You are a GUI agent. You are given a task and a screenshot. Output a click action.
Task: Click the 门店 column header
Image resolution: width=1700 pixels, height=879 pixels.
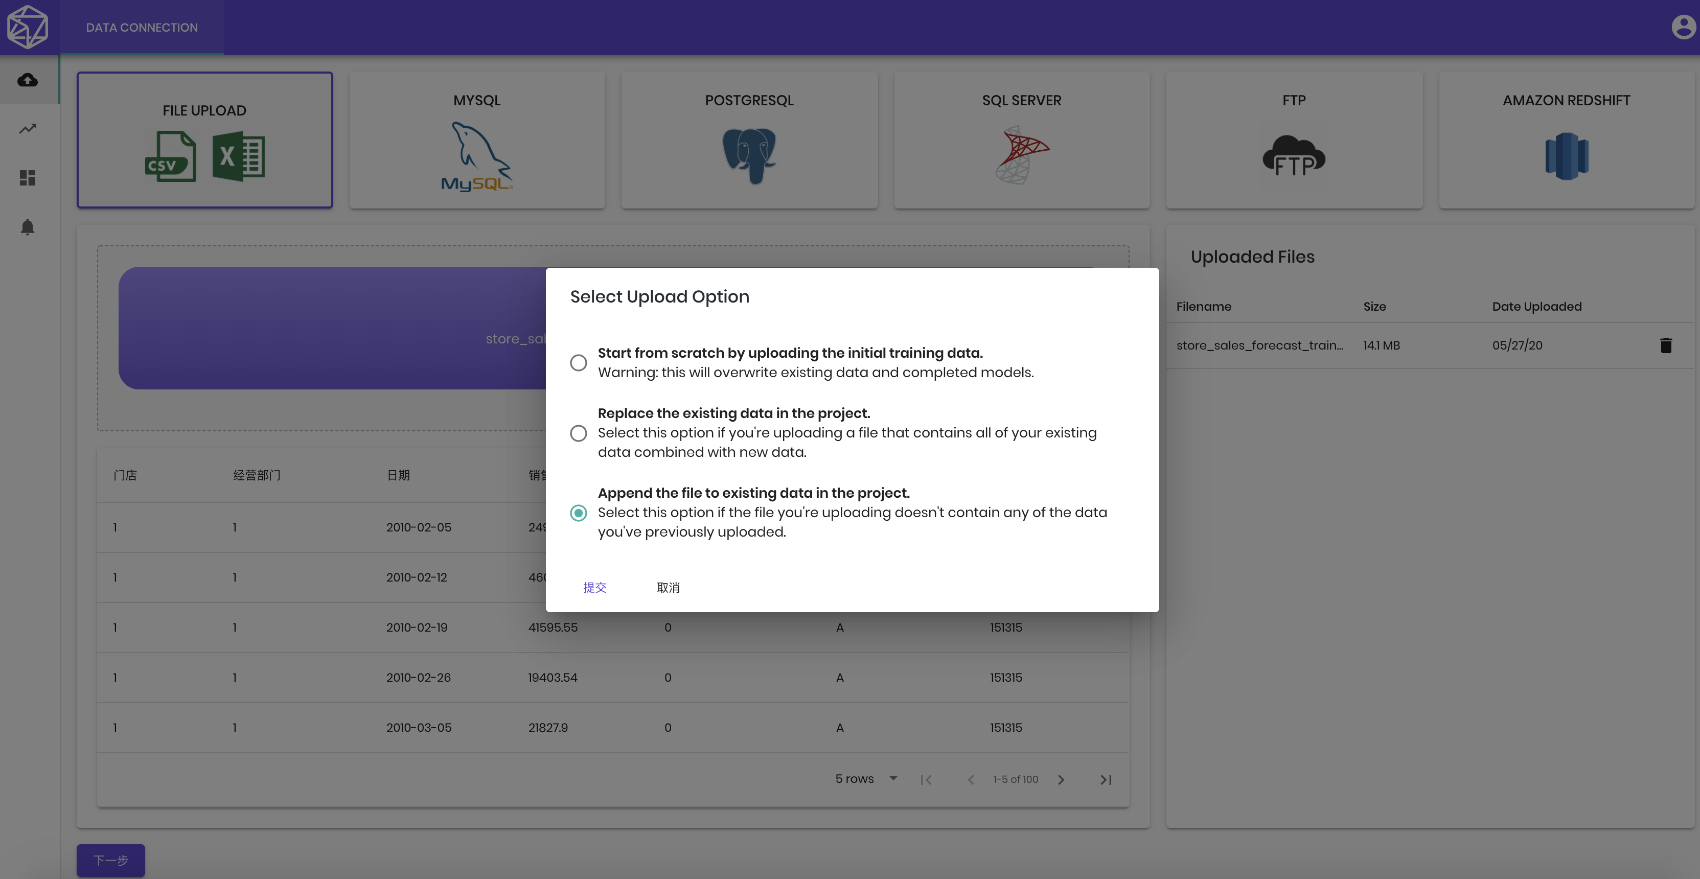[x=125, y=475]
